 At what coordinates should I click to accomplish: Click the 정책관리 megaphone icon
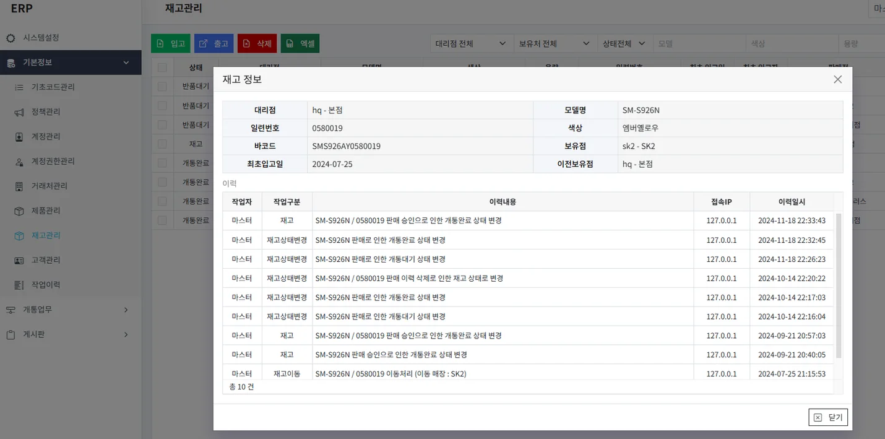tap(19, 112)
